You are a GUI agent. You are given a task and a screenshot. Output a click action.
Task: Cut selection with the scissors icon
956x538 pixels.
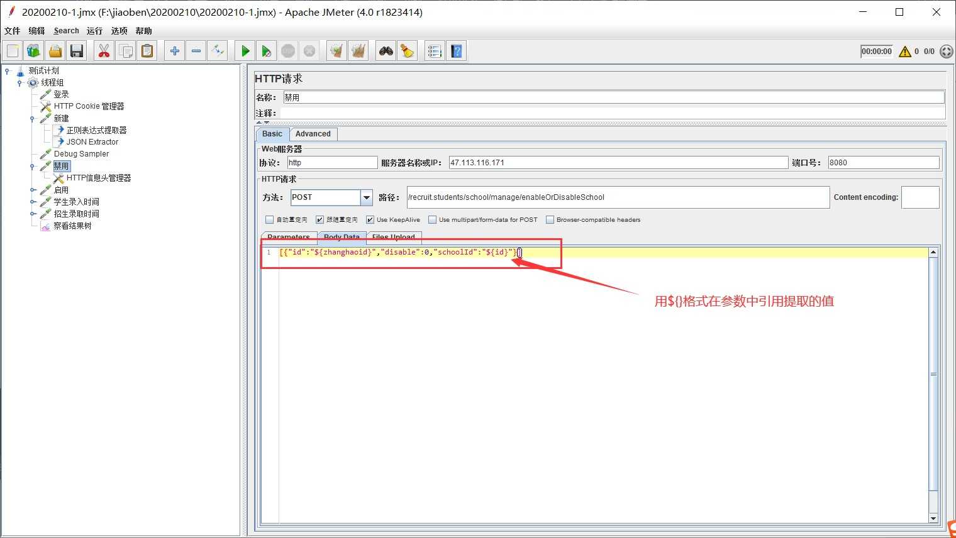click(x=104, y=51)
